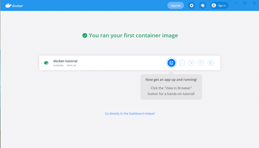Viewport: 259px width, 148px height.
Task: Open Docker settings with the gear icon
Action: pyautogui.click(x=192, y=6)
